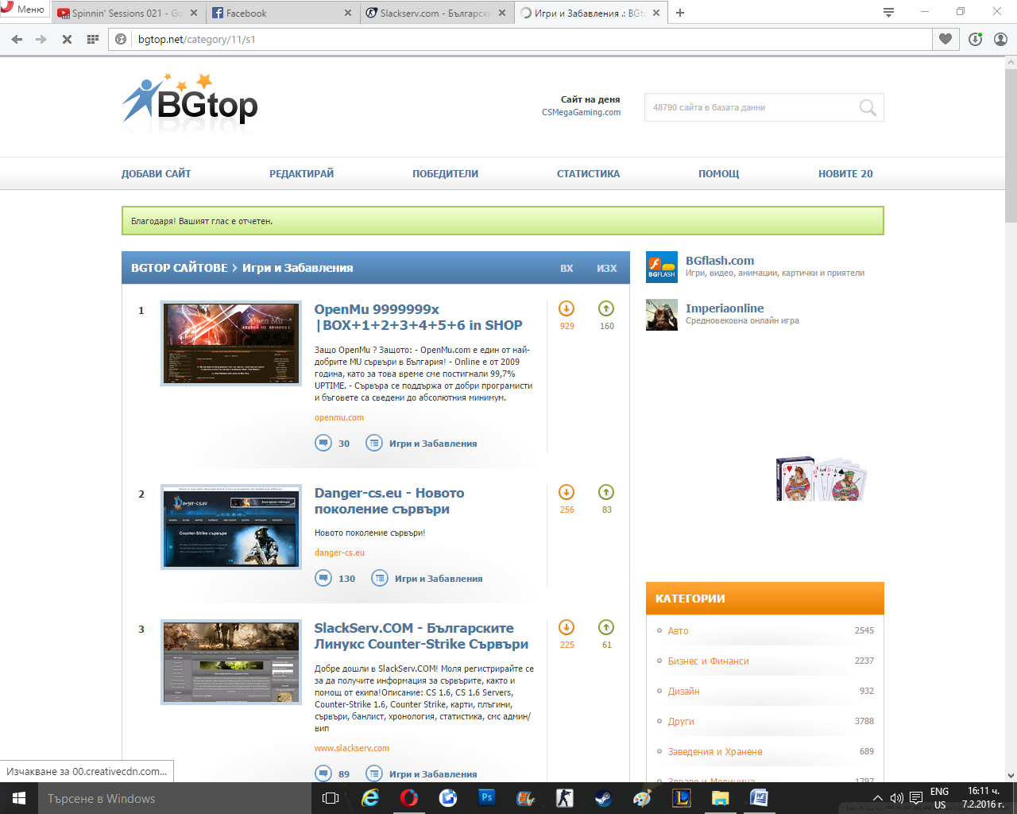Focus the site search field
This screenshot has height=814, width=1017.
pos(751,107)
